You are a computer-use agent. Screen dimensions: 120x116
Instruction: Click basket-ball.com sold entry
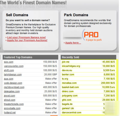tap(70, 87)
